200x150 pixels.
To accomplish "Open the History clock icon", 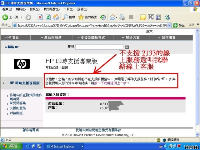I will click(103, 17).
